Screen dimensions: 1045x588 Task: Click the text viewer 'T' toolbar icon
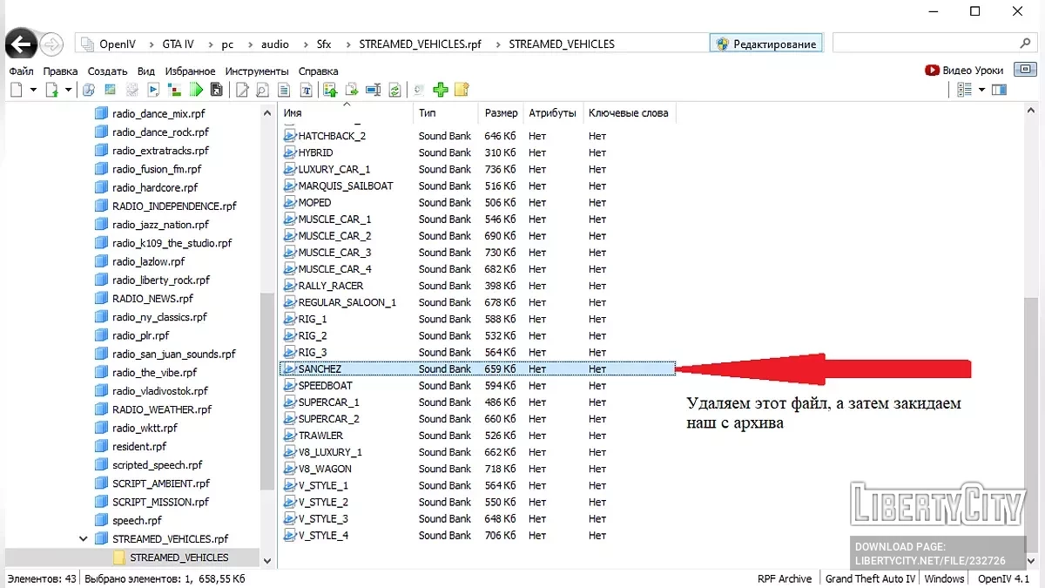[306, 90]
